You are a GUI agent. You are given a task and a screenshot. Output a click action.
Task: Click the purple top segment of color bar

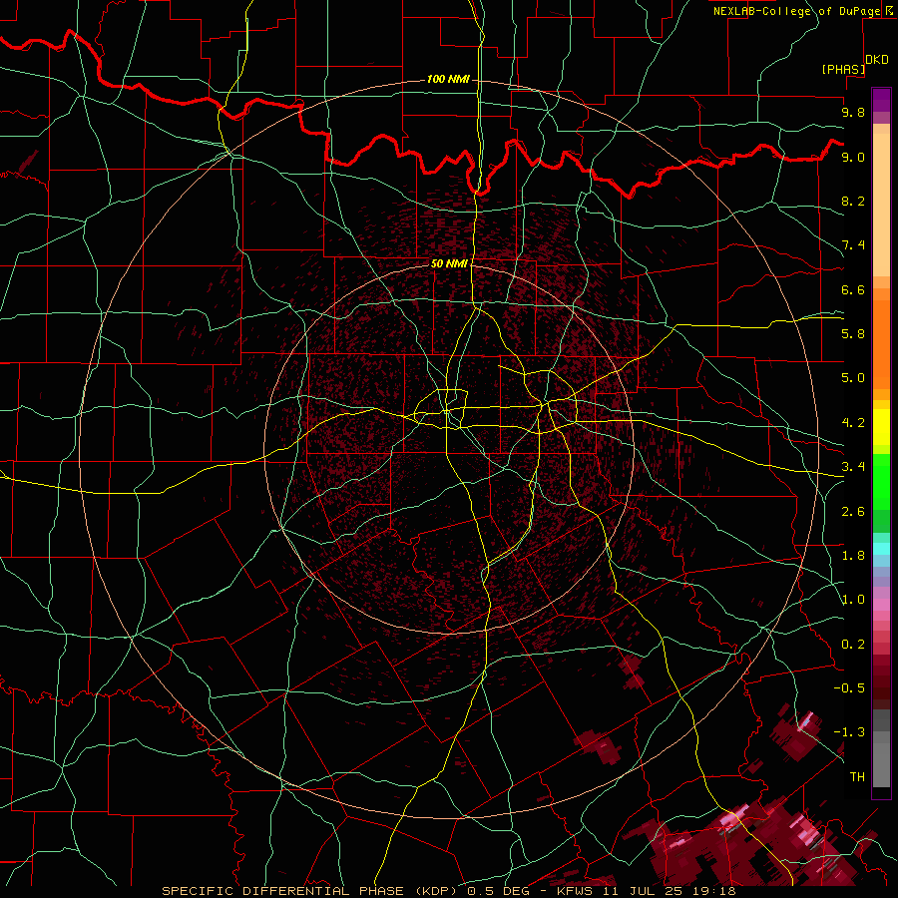point(881,100)
